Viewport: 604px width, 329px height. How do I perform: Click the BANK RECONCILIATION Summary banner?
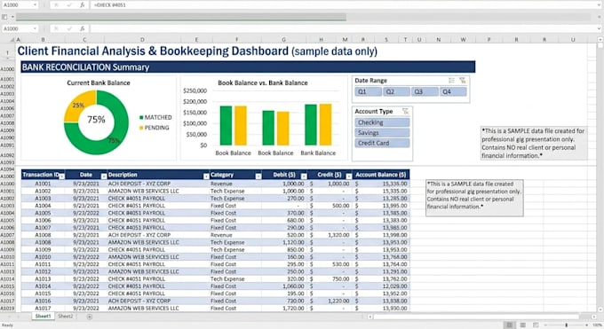[x=248, y=67]
